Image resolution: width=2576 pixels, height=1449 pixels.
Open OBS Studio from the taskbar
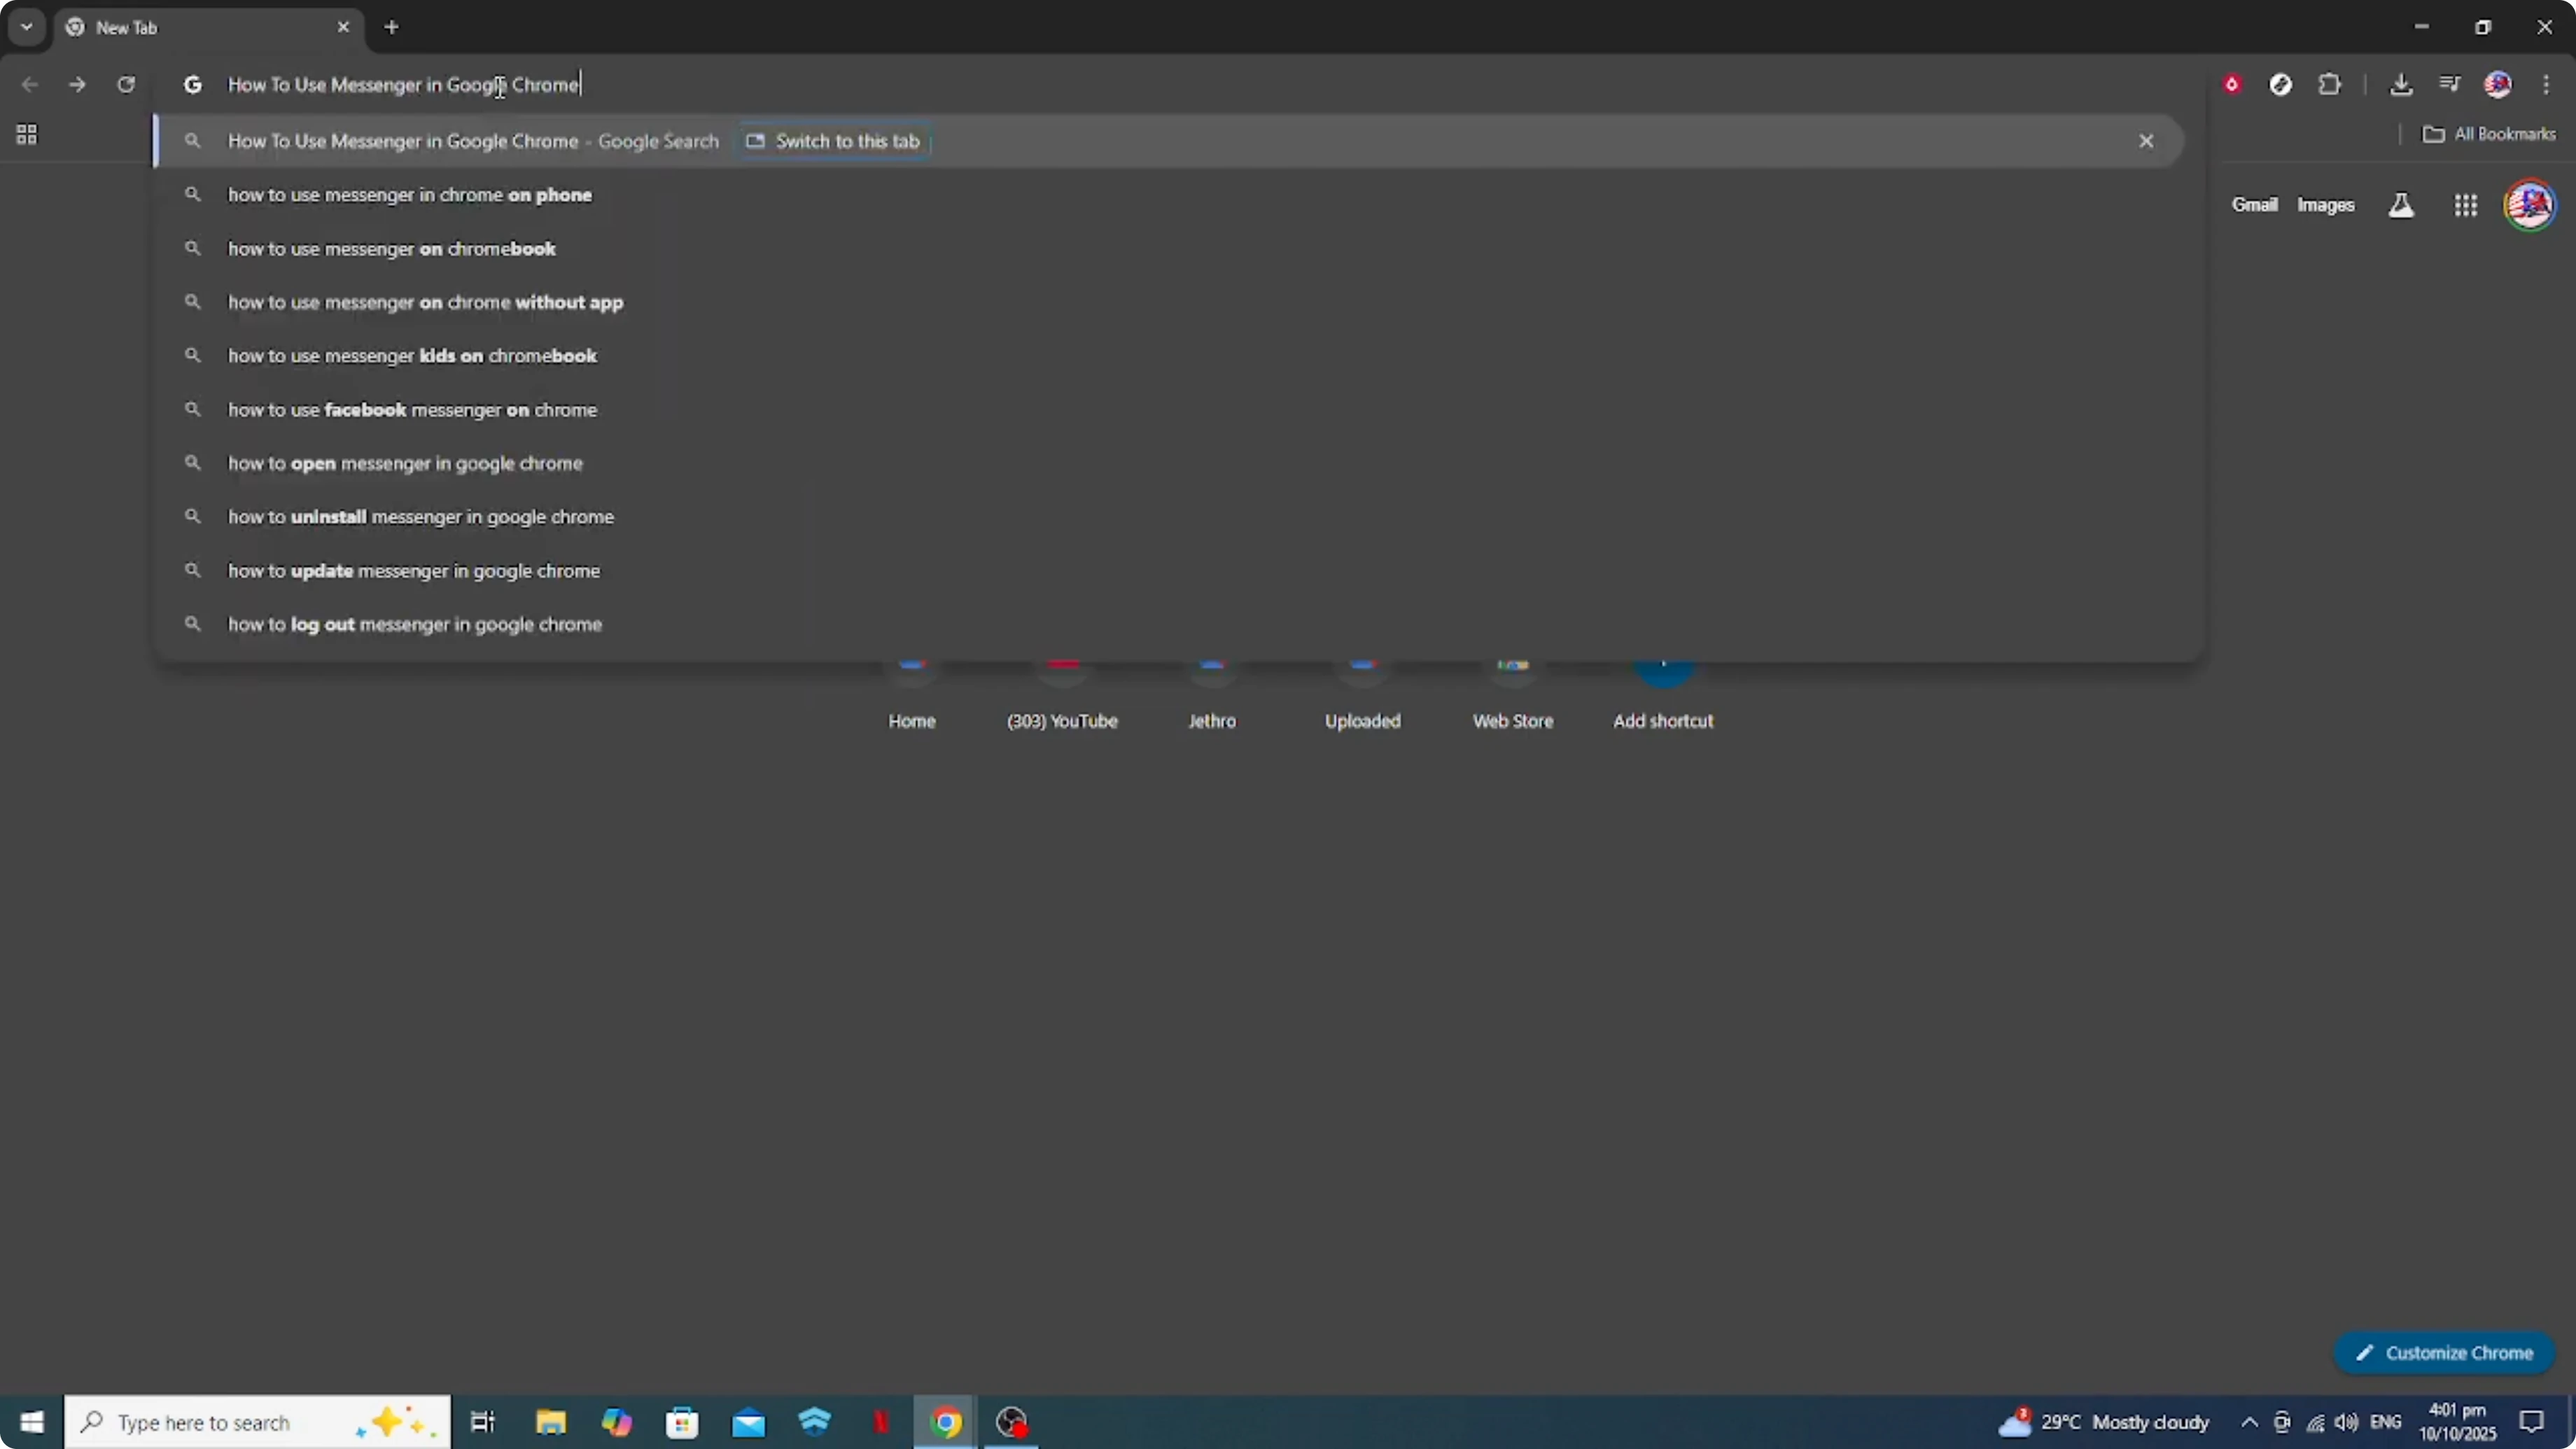[x=1011, y=1422]
